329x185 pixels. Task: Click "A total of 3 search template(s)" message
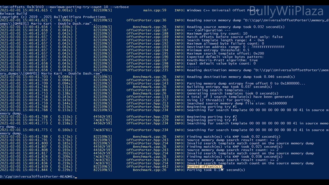click(240, 97)
